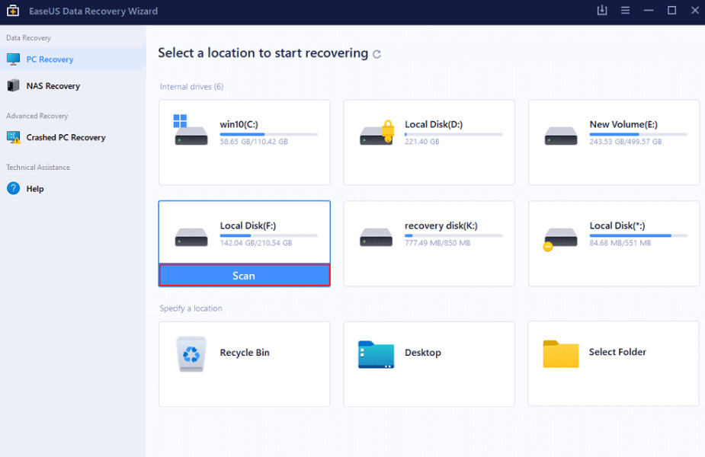The image size is (705, 457).
Task: Click the Recycle Bin icon
Action: (191, 354)
